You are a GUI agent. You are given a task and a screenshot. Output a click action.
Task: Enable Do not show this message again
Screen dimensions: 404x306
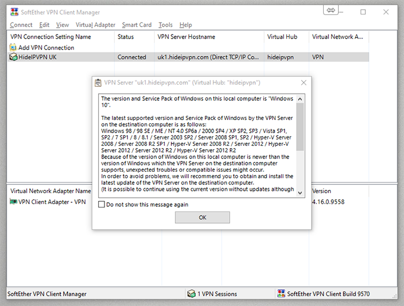[102, 205]
